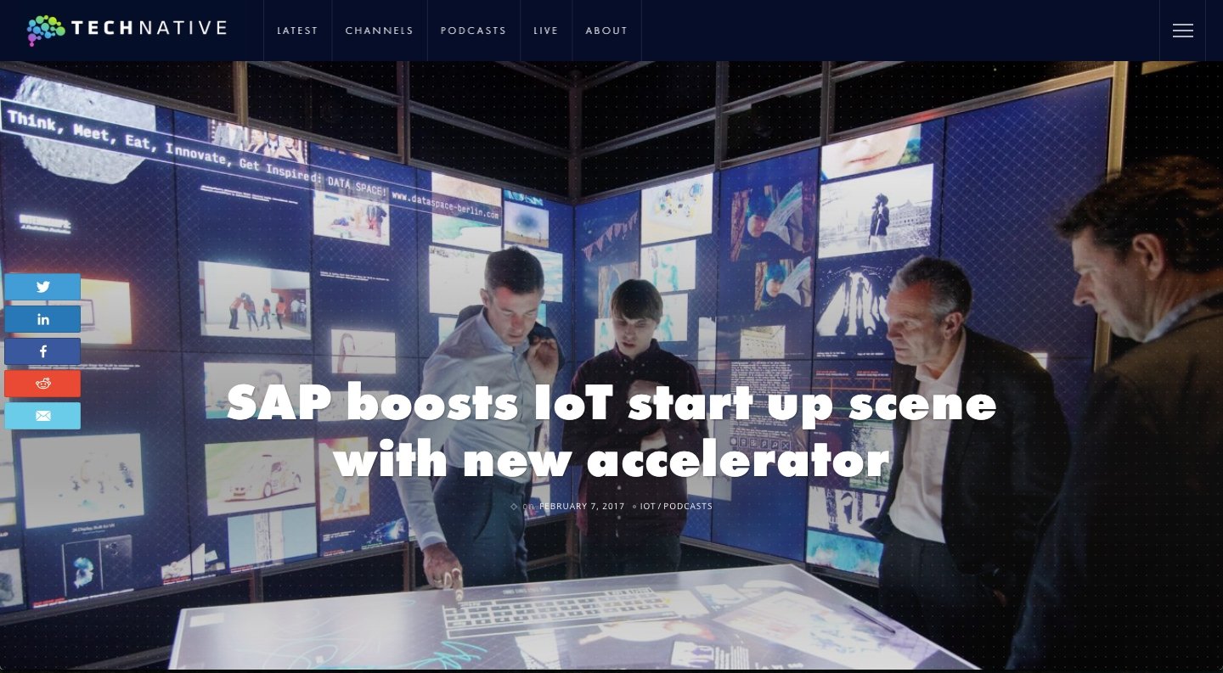The width and height of the screenshot is (1223, 673).
Task: Click the TechNative brain logo icon
Action: (46, 30)
